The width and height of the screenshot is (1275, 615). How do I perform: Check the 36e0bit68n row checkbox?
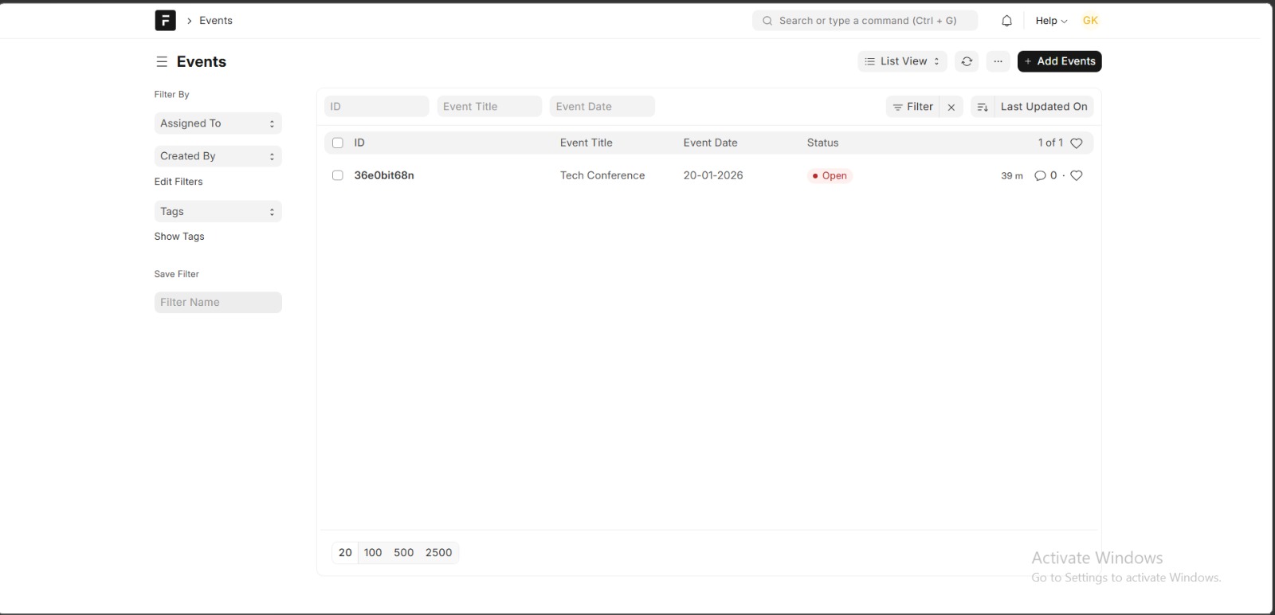pyautogui.click(x=338, y=175)
